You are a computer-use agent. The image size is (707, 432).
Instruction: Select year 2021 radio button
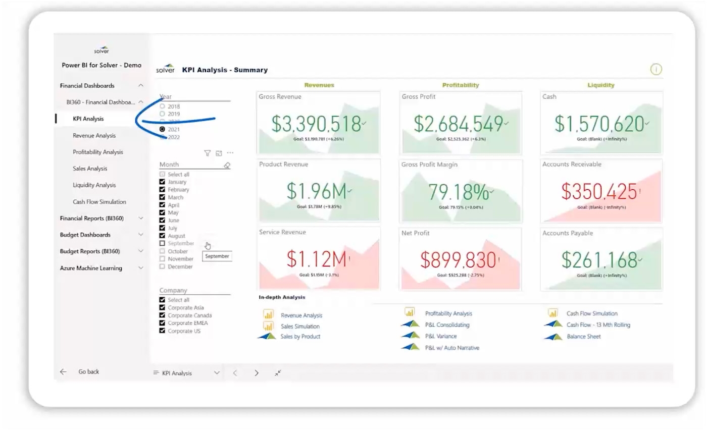[162, 129]
